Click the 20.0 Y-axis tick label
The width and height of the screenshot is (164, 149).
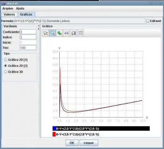(55, 52)
